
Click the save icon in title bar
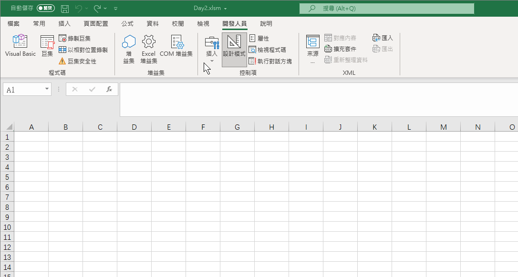[x=65, y=8]
